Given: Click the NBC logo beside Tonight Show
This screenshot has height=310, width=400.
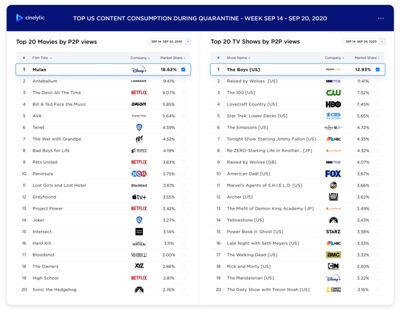Looking at the screenshot, I should point(333,139).
